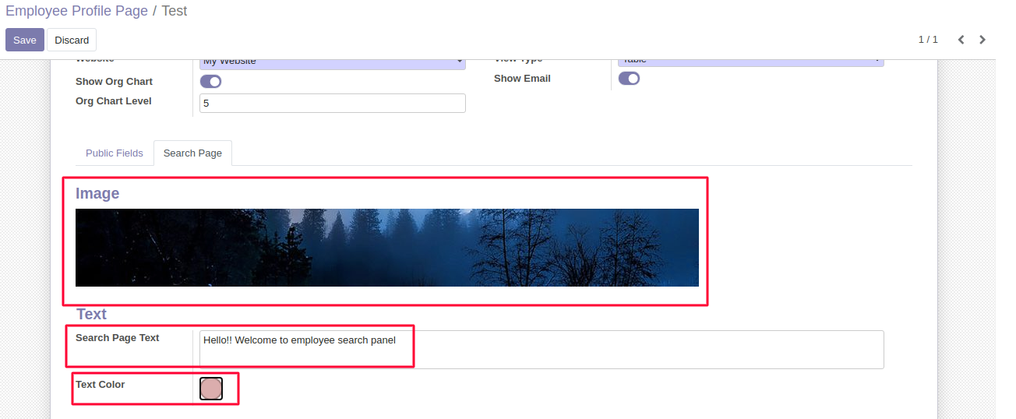
Task: Open Employee Profile Page breadcrumb link
Action: coord(76,11)
